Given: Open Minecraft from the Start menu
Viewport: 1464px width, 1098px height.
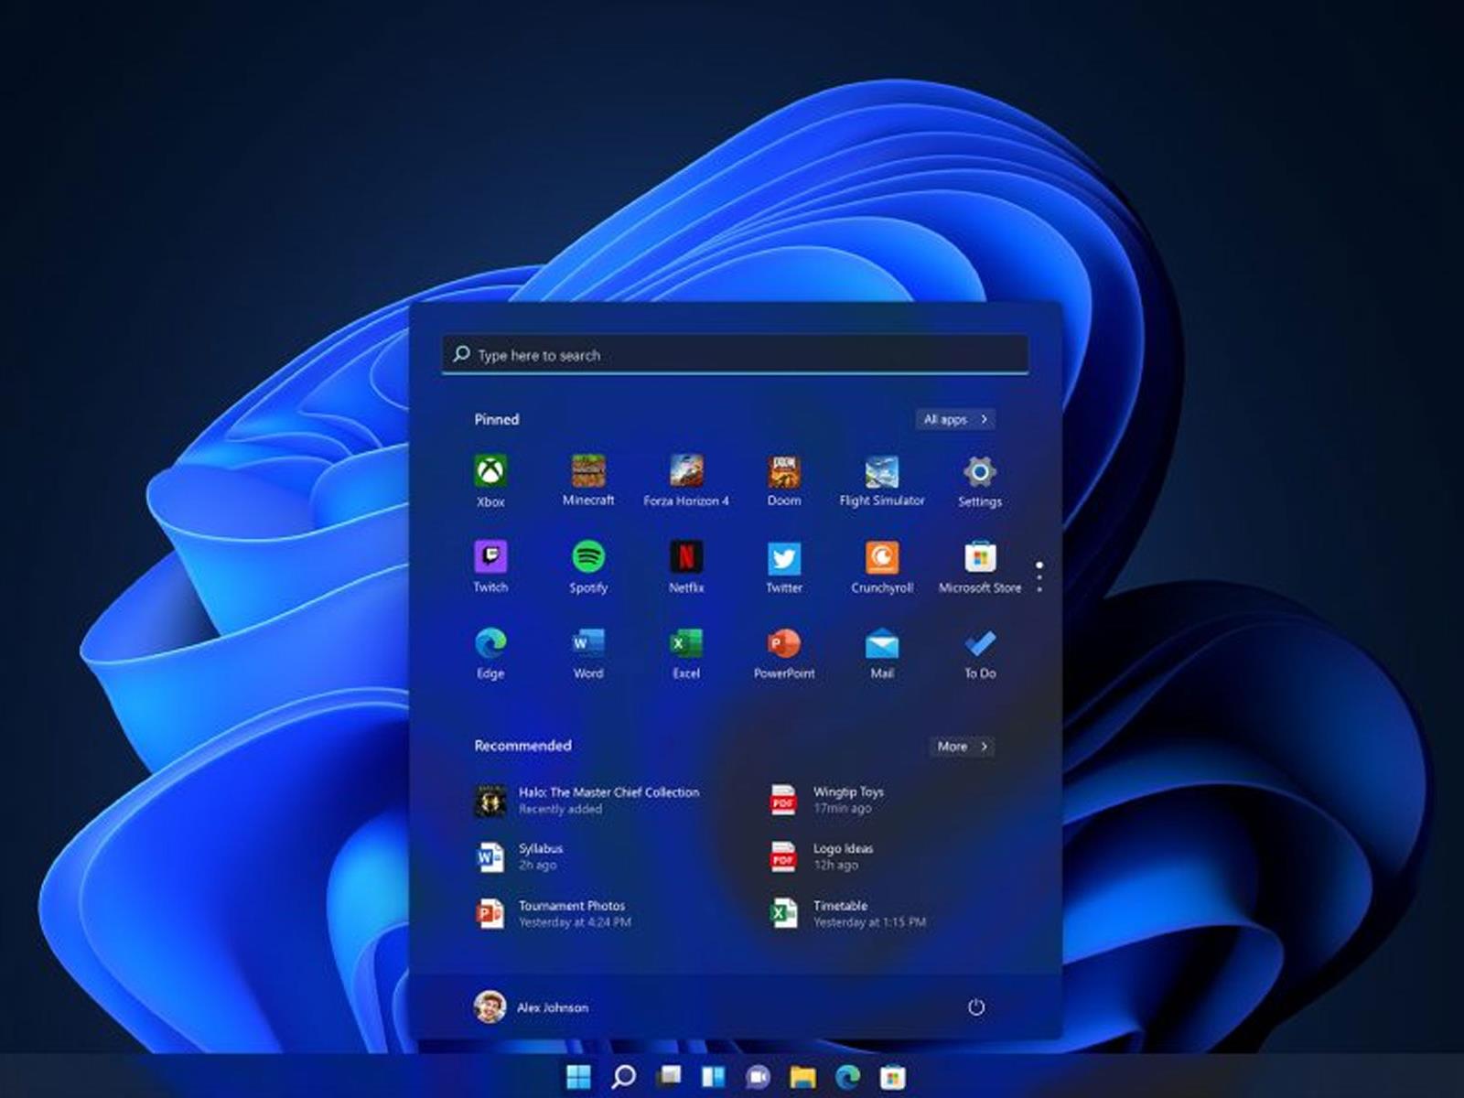Looking at the screenshot, I should [588, 473].
